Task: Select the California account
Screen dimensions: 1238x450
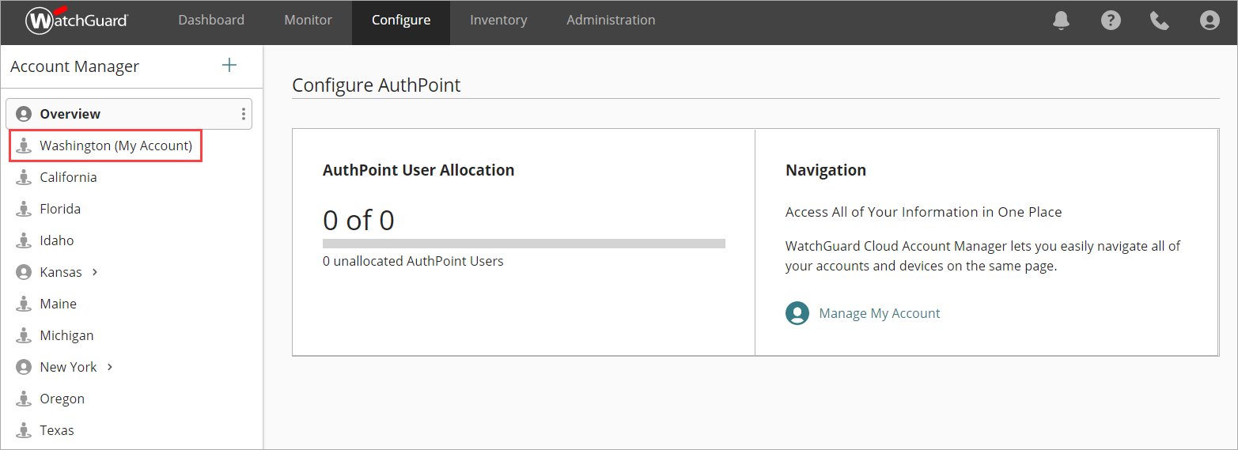Action: (68, 177)
